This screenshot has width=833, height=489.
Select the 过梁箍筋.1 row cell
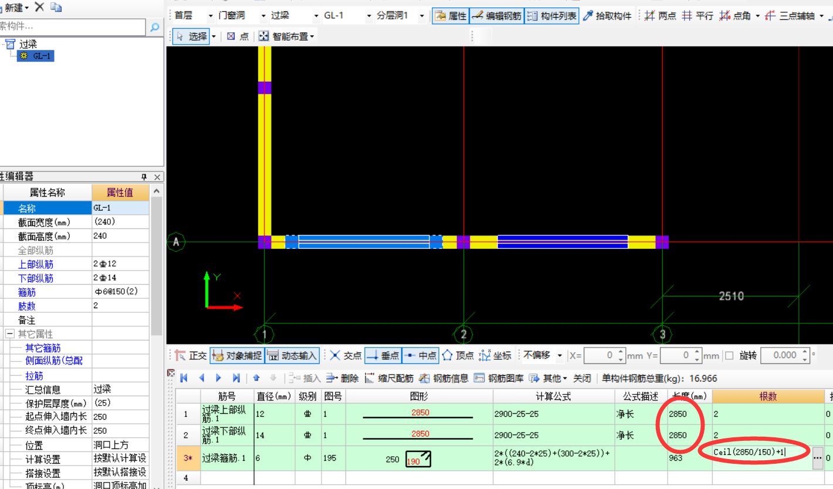[x=227, y=458]
